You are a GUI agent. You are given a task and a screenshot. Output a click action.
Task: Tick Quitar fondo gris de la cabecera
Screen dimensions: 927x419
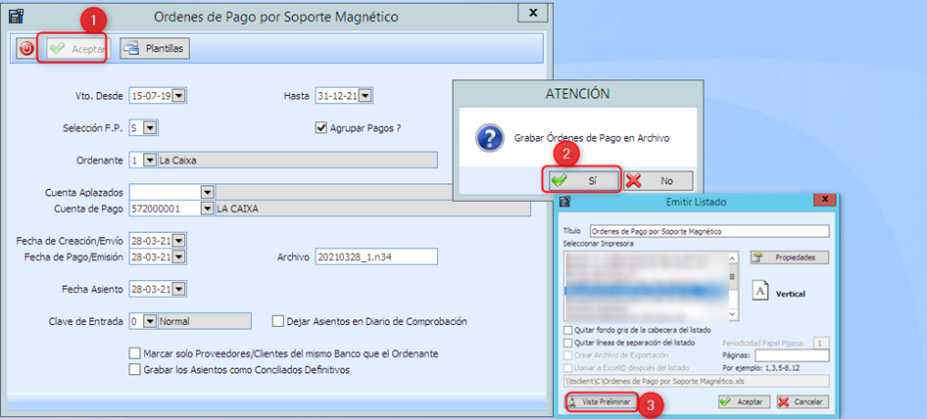568,331
